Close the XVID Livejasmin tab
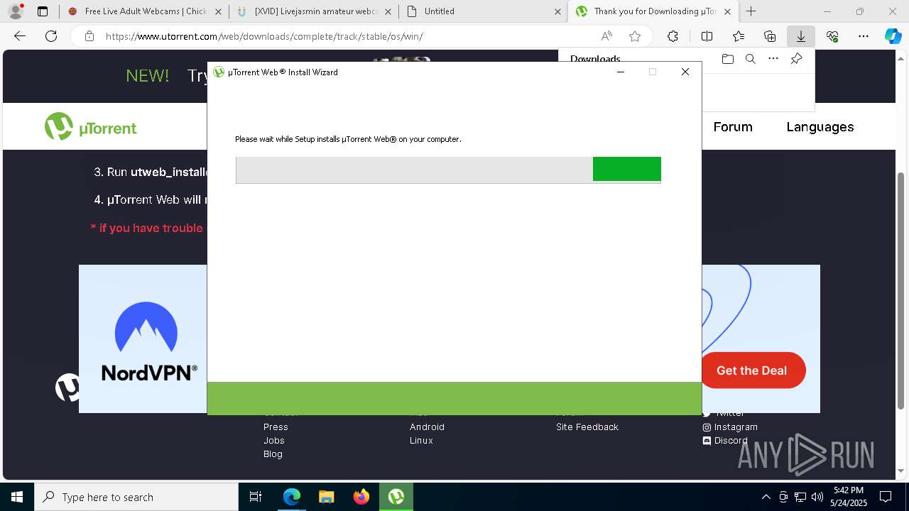 (388, 11)
